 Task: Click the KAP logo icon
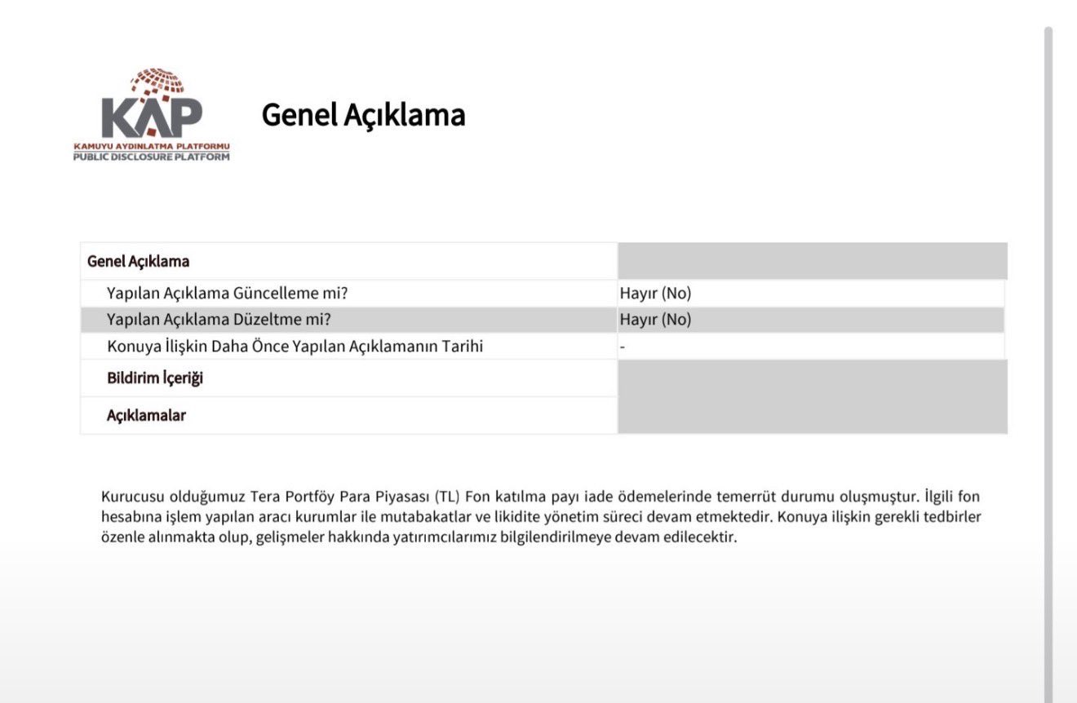(x=152, y=104)
